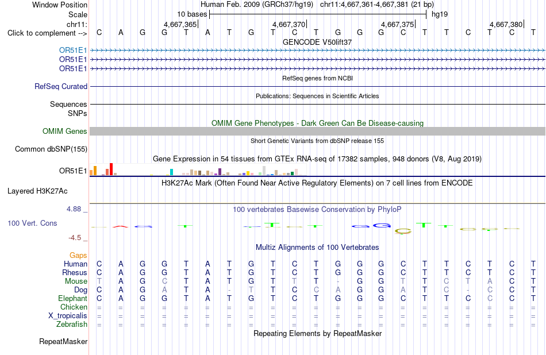Click 'Repeating Elements by RepeatMasker' title
This screenshot has height=355, width=546.
tap(317, 333)
